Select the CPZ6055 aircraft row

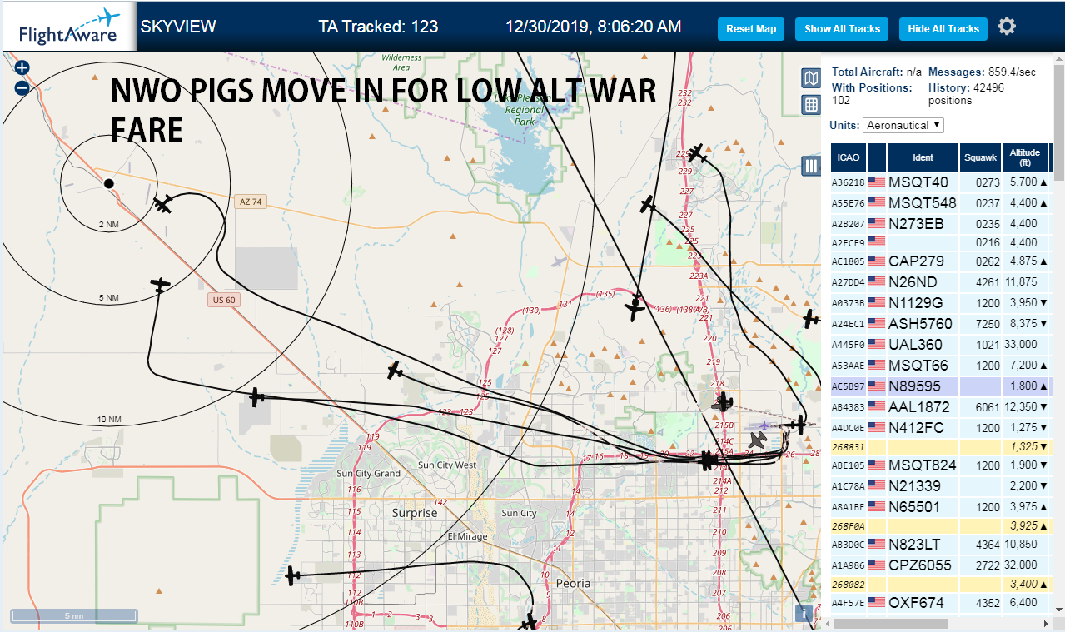click(x=941, y=565)
